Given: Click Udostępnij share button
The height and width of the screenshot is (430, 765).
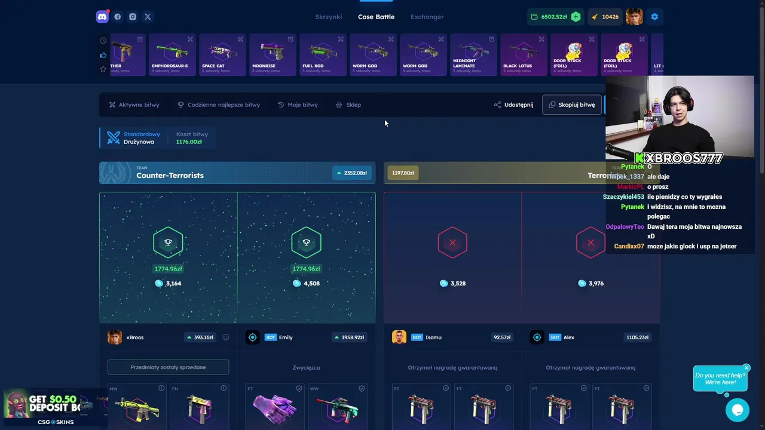Looking at the screenshot, I should pyautogui.click(x=513, y=105).
